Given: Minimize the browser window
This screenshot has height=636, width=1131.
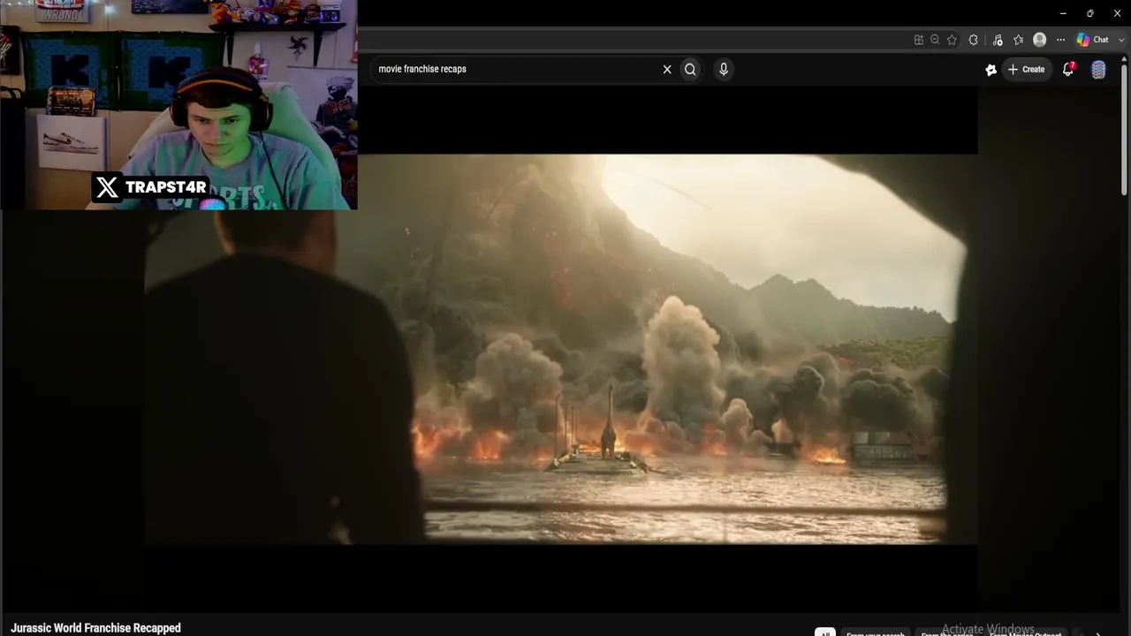Looking at the screenshot, I should pos(1063,13).
